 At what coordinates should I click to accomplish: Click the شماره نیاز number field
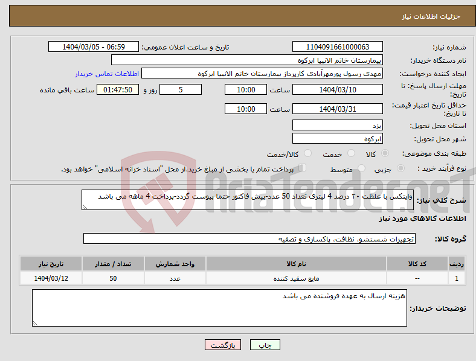point(338,46)
